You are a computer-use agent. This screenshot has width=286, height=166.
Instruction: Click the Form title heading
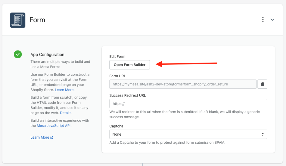click(x=37, y=20)
